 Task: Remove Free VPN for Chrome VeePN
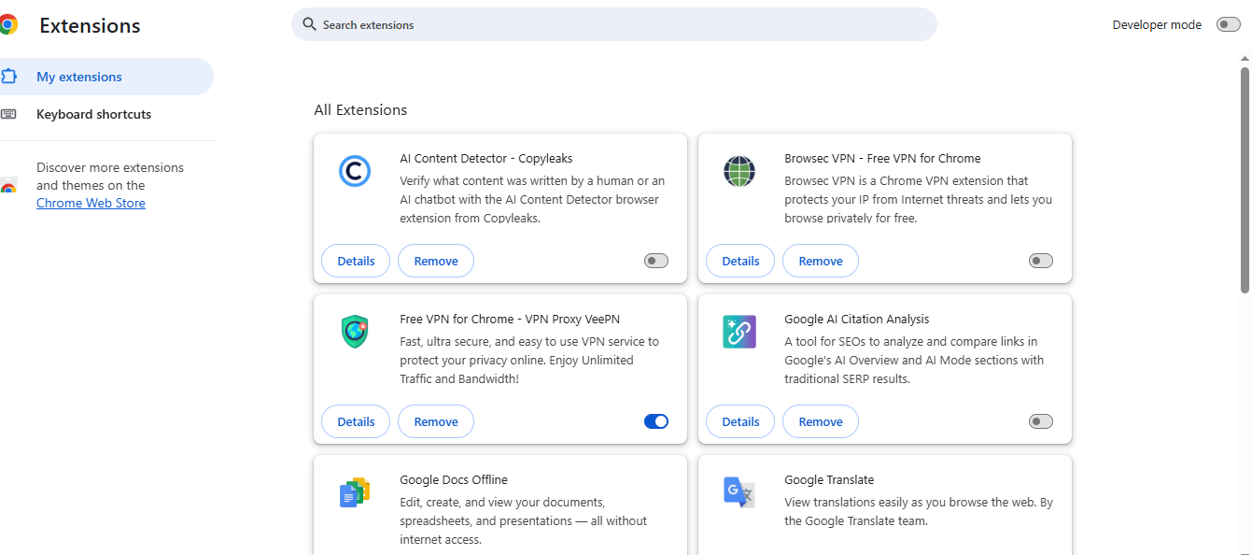point(436,421)
